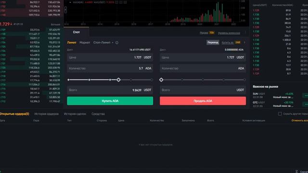
Task: Select the recent trade row with quantity 1,500.0
Action: coord(280,40)
